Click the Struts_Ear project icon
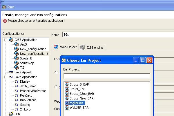The height and width of the screenshot is (116, 174). 67,89
